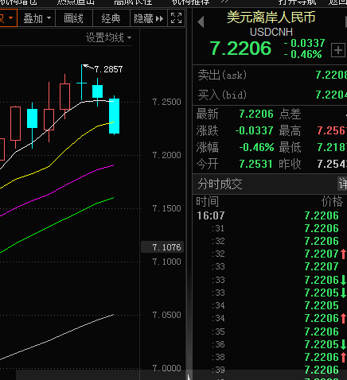The height and width of the screenshot is (380, 347).
Task: Select the 画线 drawing tool button
Action: (74, 18)
